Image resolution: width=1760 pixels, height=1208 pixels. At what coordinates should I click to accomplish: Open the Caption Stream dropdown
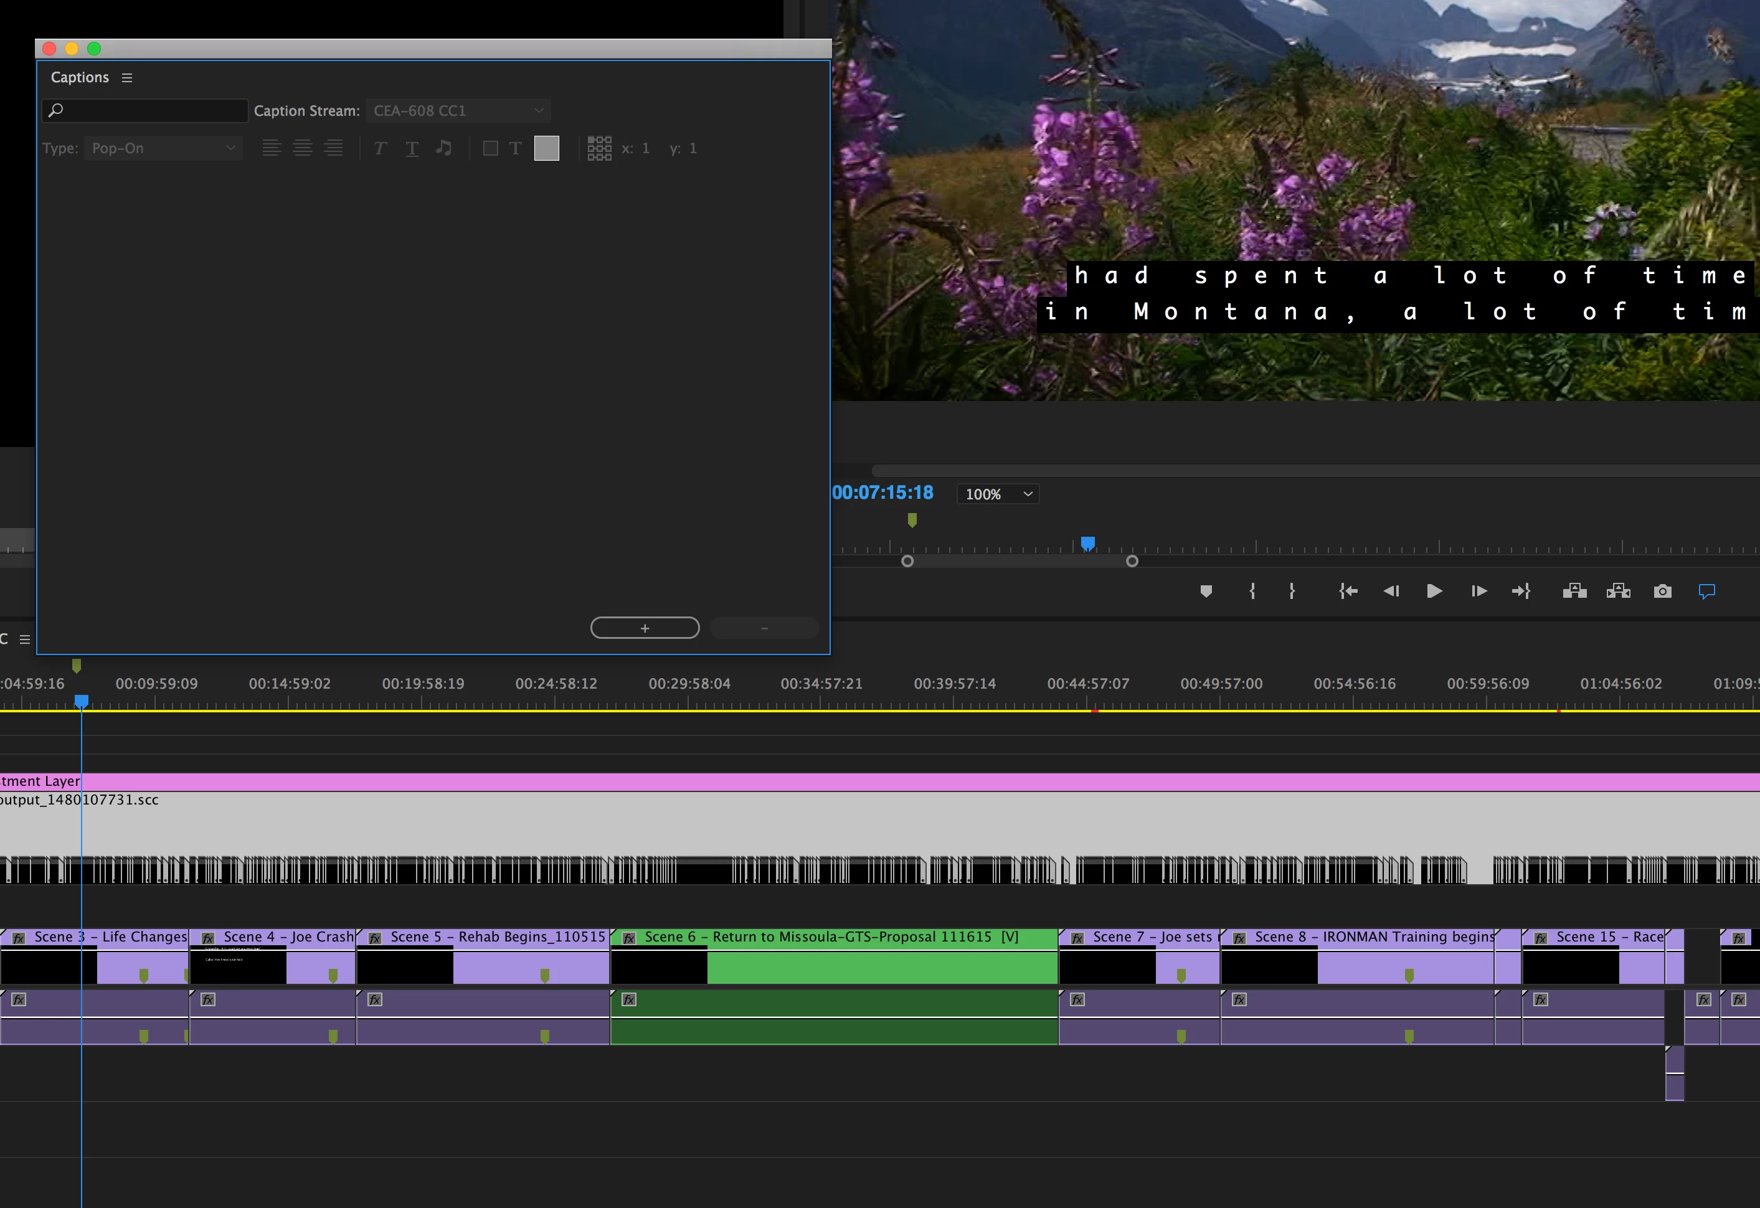tap(457, 111)
